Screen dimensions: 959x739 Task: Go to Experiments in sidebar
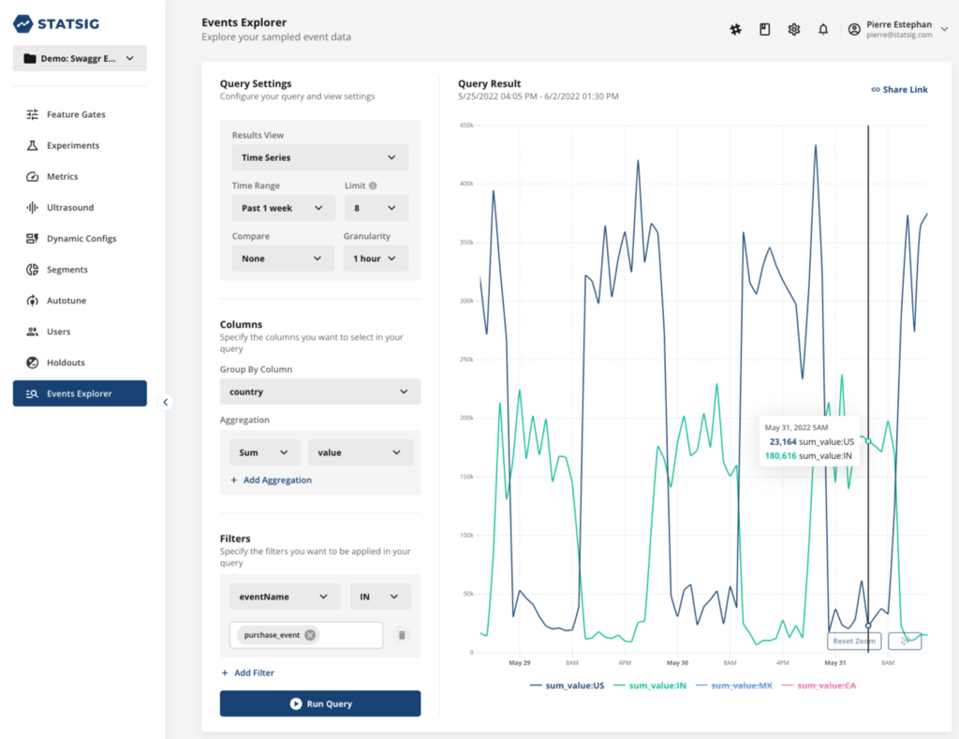(x=80, y=145)
